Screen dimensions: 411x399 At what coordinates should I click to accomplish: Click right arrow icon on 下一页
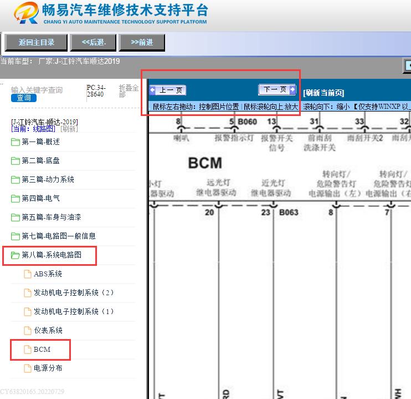point(292,89)
